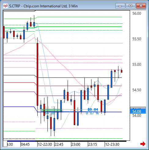Click the $0.04 profit label
Viewport: 149px width, 150px height.
tap(93, 109)
